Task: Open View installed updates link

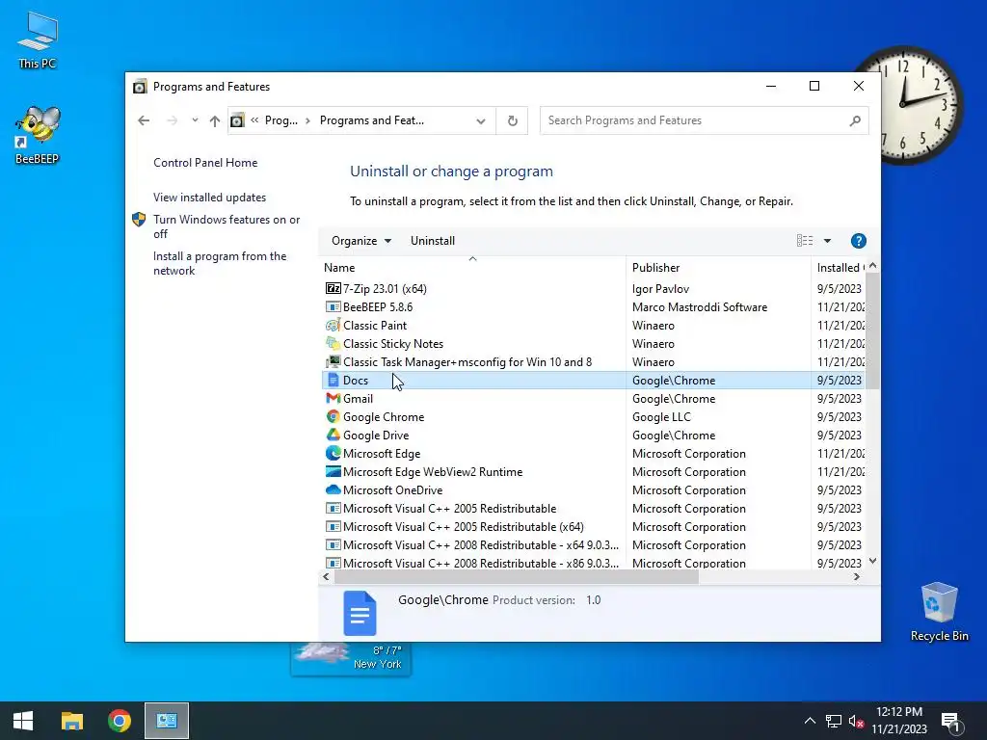Action: click(x=209, y=197)
